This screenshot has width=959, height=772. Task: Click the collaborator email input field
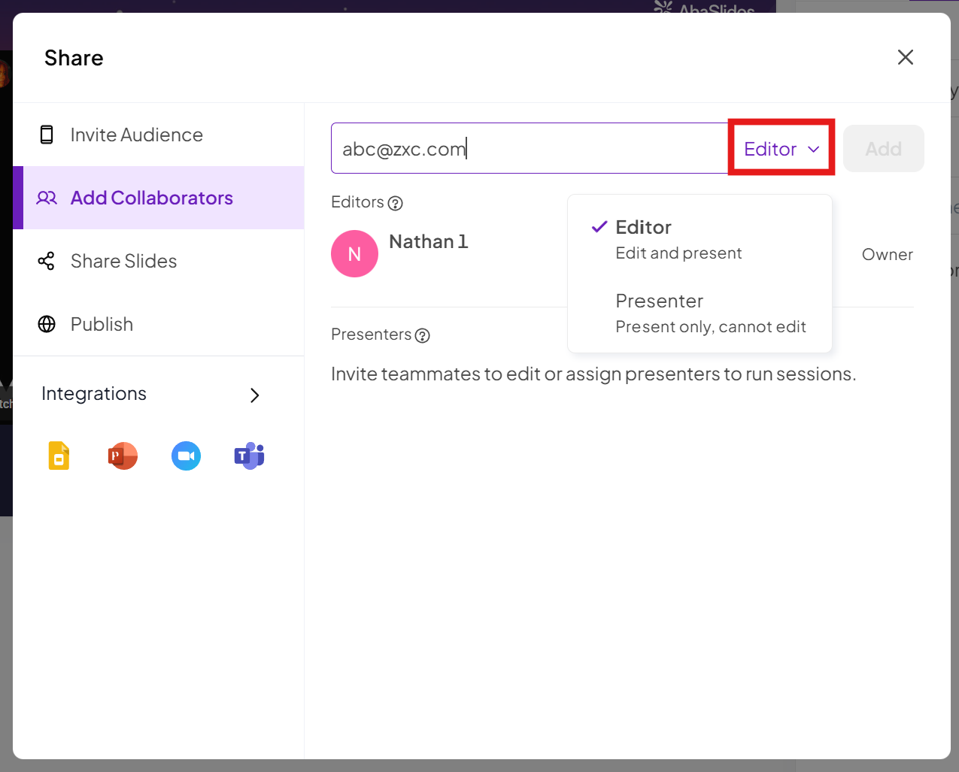(527, 149)
